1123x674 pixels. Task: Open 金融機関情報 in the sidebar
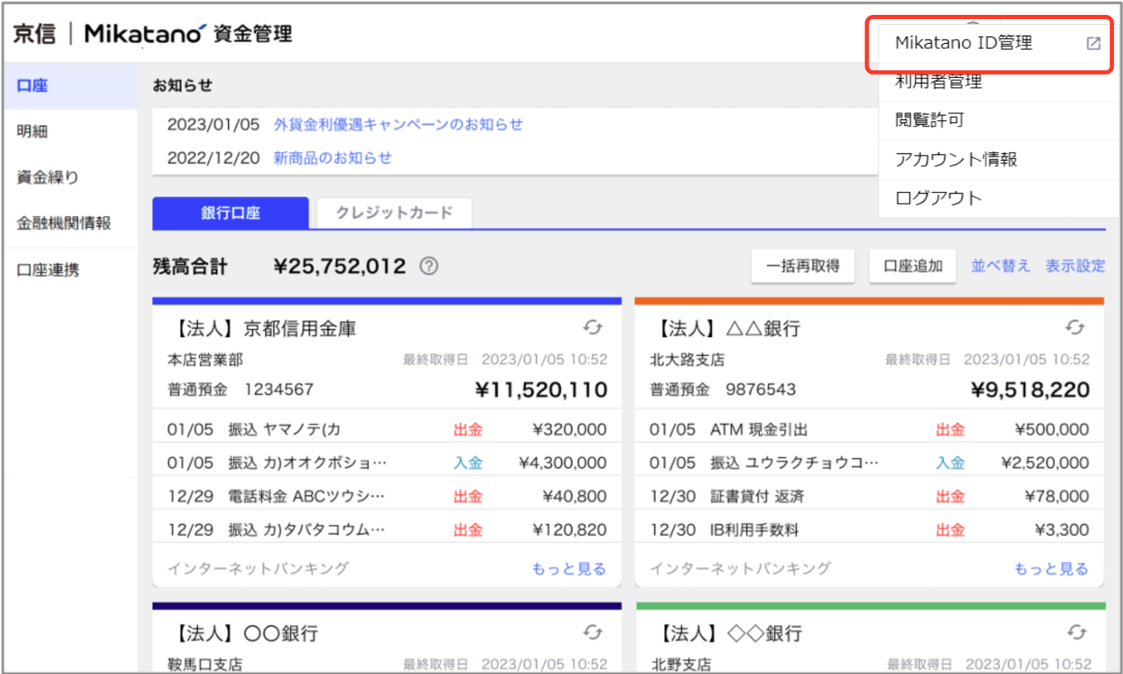[70, 224]
